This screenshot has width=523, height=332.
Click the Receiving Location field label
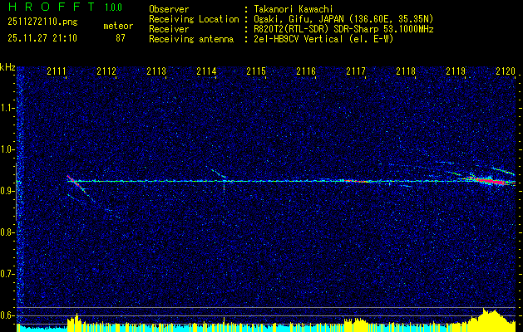(194, 19)
